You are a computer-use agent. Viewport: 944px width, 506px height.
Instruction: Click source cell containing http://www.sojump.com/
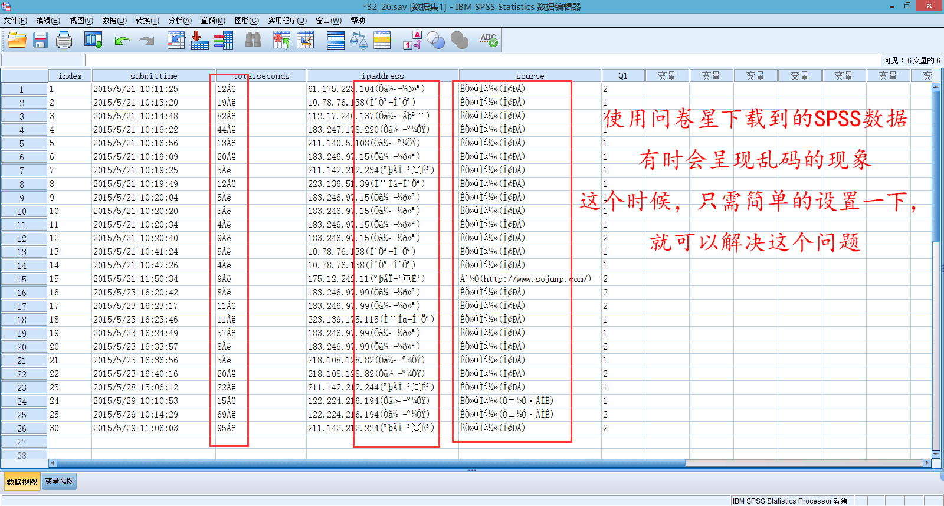(x=530, y=279)
